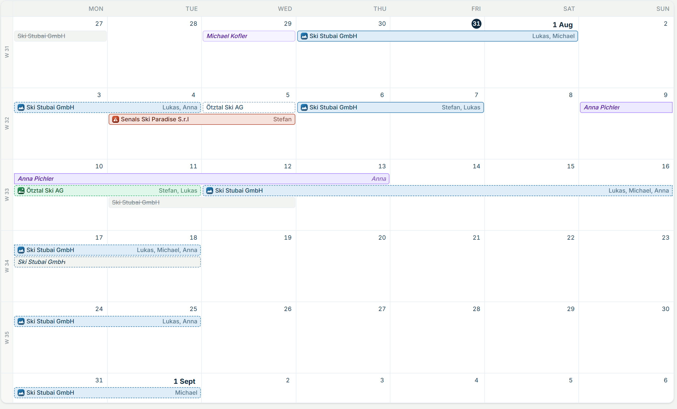Image resolution: width=677 pixels, height=409 pixels.
Task: Open Anna Pichler event spanning 10 to 13
Action: [x=202, y=179]
